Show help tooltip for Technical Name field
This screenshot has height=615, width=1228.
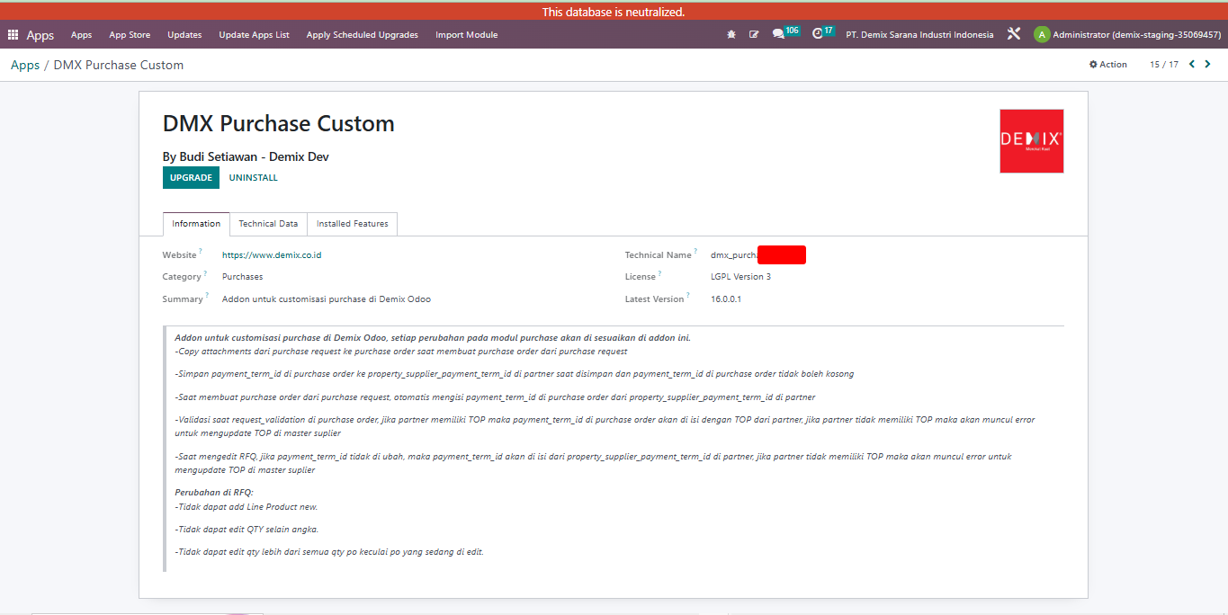[695, 252]
